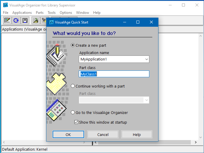Click the organizer window graphic
The image size is (204, 153).
(x=56, y=111)
